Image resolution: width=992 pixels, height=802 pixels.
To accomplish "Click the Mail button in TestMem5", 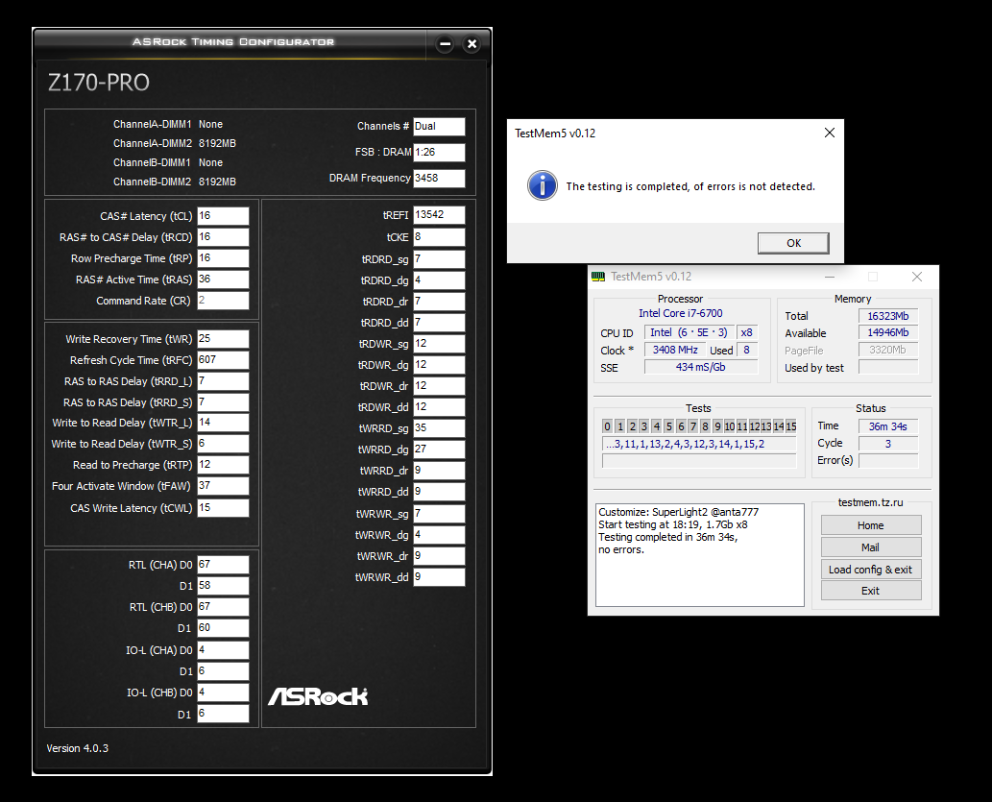I will tap(871, 547).
